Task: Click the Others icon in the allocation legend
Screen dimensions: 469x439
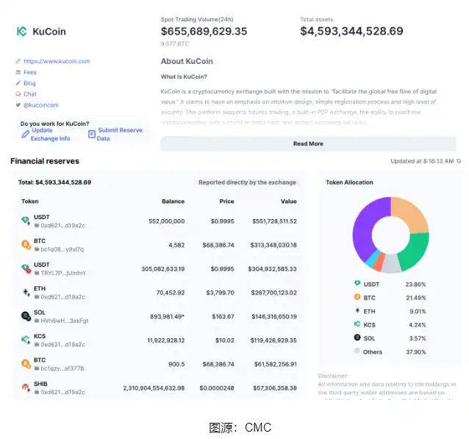Action: click(357, 351)
